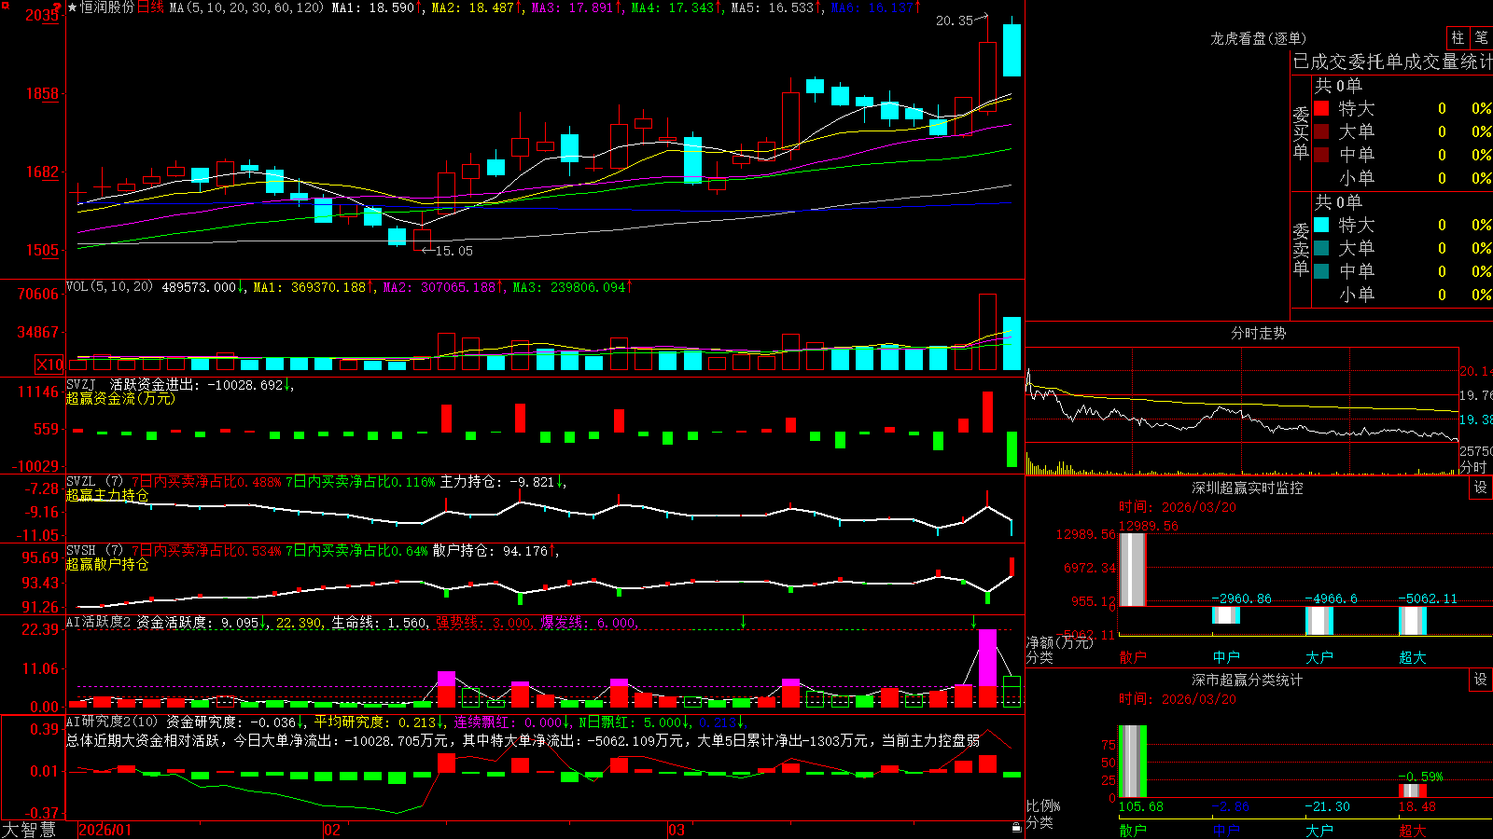
Task: Click the 强势线: 3.000 label
Action: coord(483,622)
